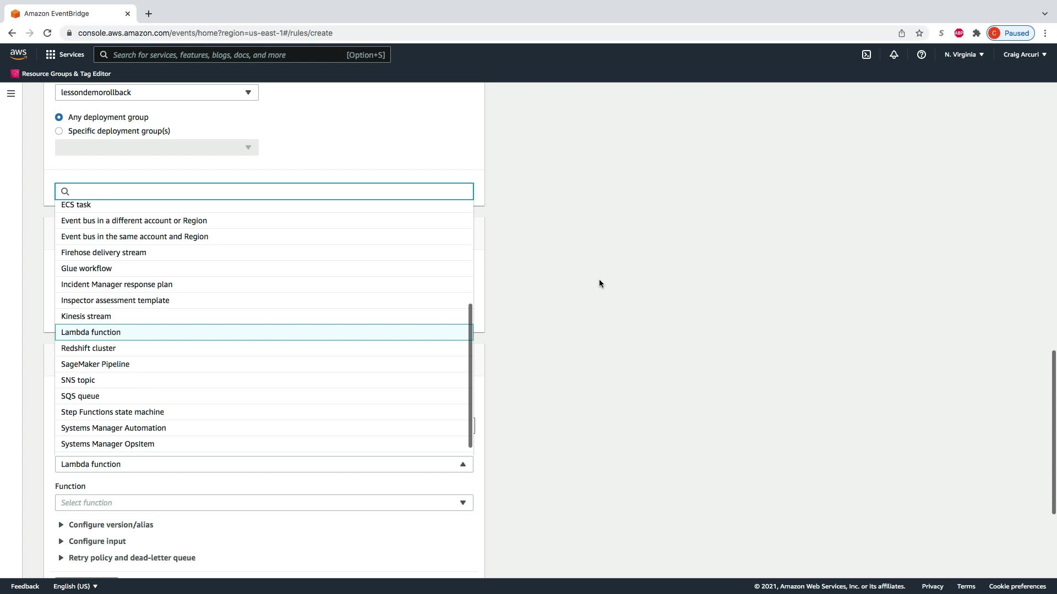Bookmark this page with star icon

(919, 33)
